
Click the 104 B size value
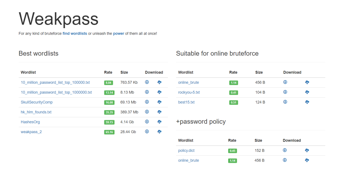260,92
